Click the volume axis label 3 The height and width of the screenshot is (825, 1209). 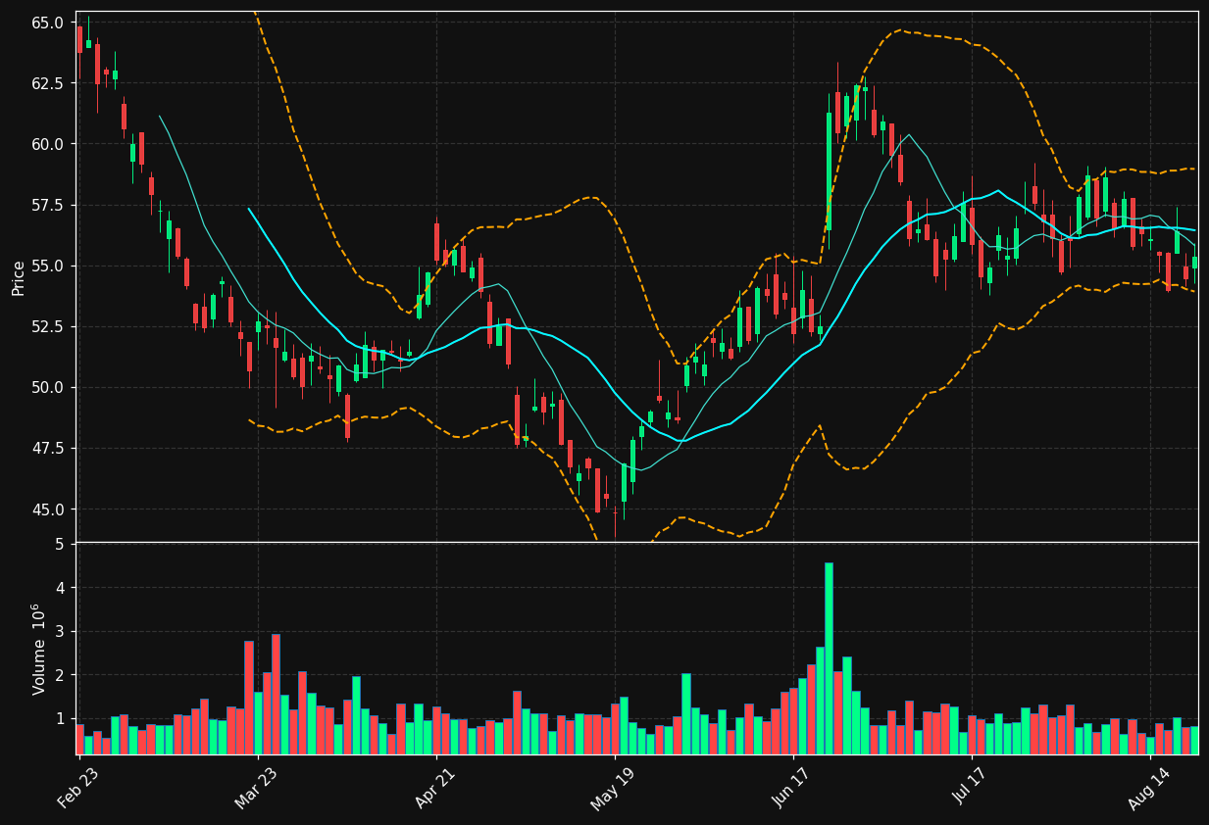click(59, 632)
